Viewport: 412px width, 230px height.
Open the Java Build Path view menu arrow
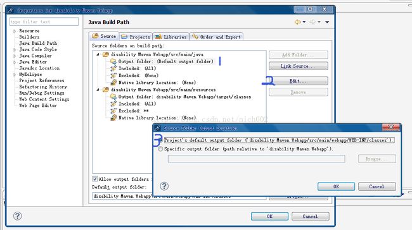[x=327, y=22]
